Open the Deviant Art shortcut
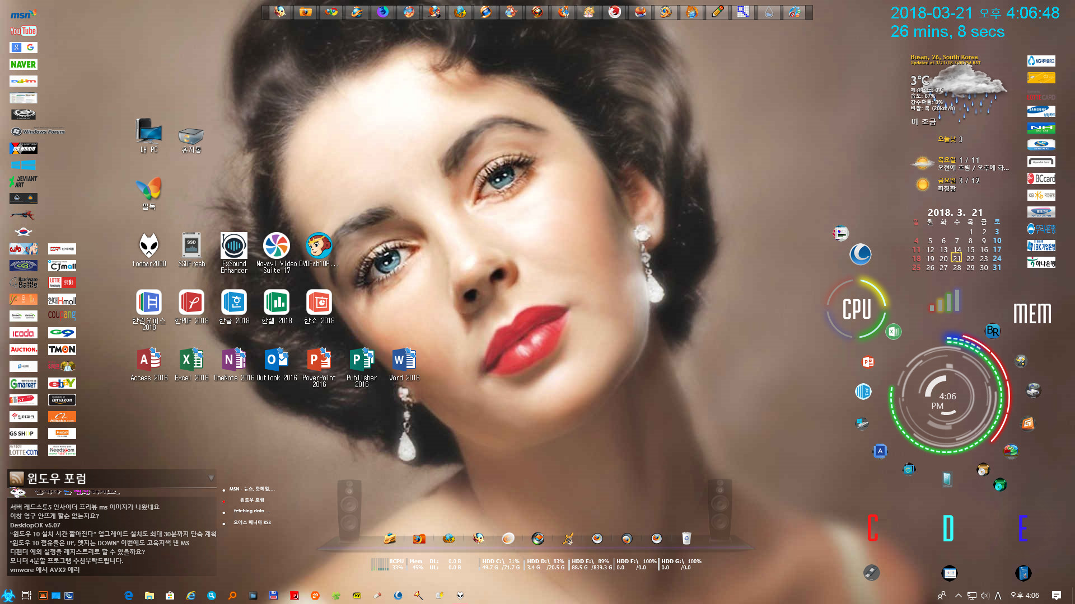Viewport: 1075px width, 604px height. click(x=24, y=182)
